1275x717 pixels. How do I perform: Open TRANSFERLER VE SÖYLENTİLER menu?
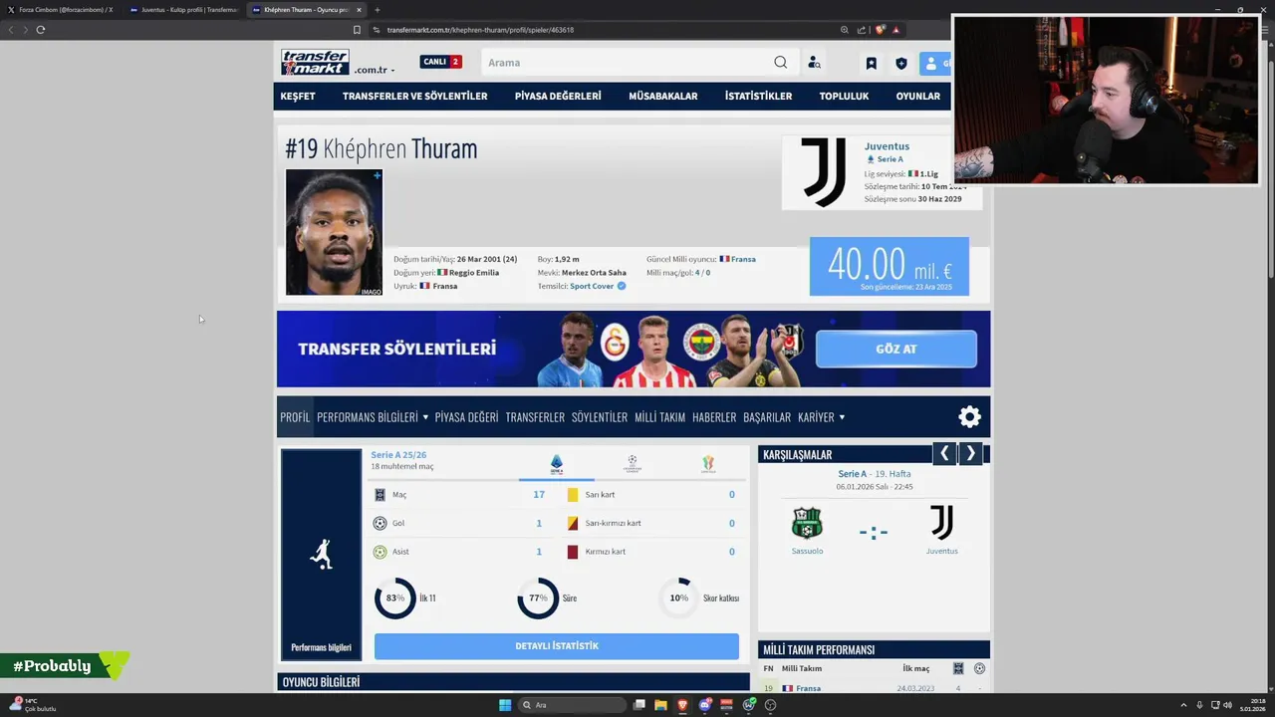click(414, 97)
